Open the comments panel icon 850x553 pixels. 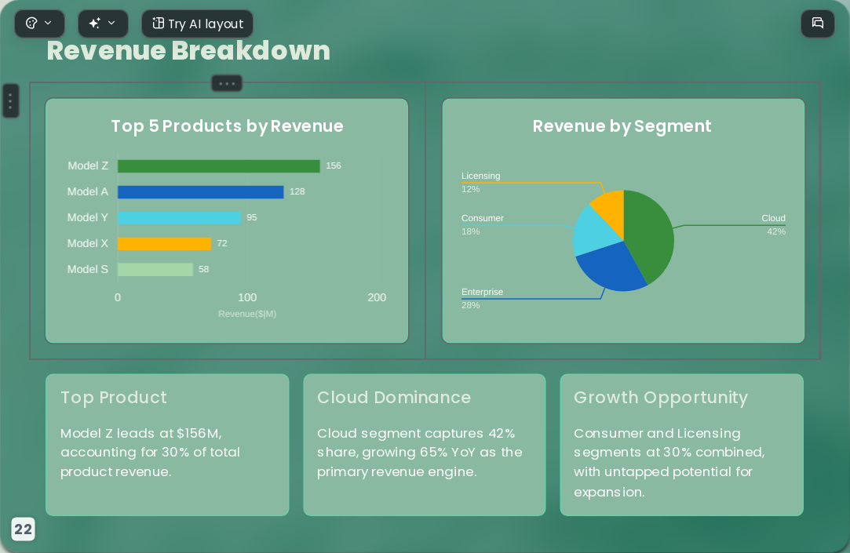click(x=818, y=24)
